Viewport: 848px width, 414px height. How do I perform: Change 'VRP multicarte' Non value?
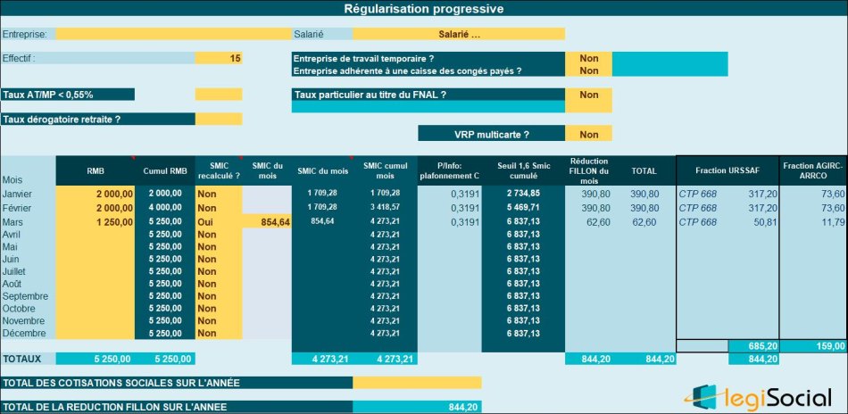click(x=588, y=135)
